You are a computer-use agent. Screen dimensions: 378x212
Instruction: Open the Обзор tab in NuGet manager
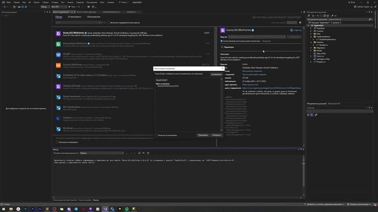[x=58, y=17]
